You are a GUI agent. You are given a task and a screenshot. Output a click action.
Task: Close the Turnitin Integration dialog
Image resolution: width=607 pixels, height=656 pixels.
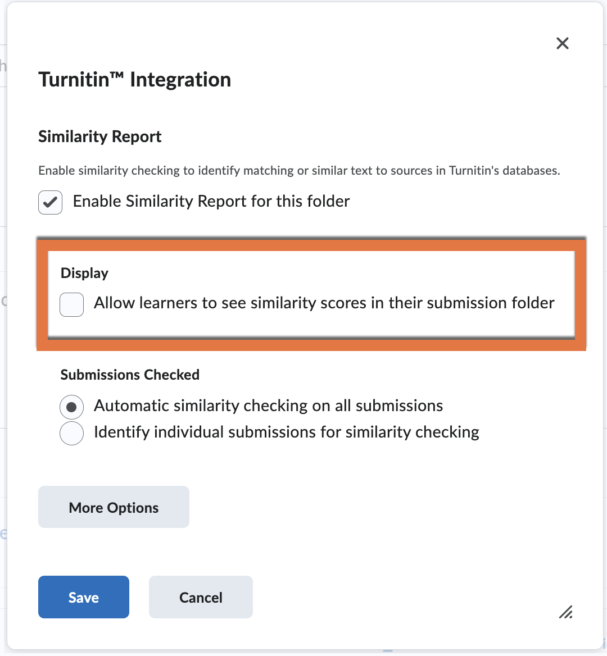point(562,43)
